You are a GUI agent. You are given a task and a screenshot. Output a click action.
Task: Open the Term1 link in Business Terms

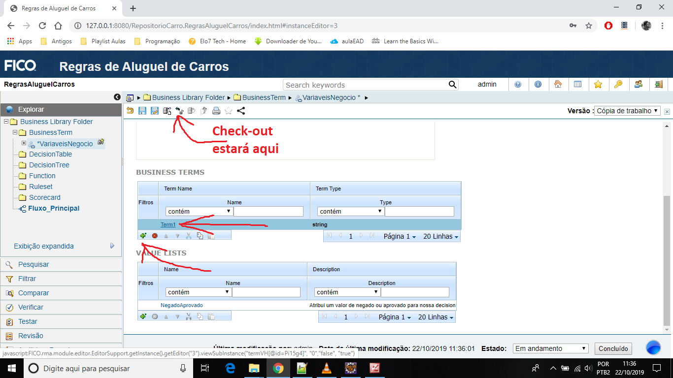[168, 224]
